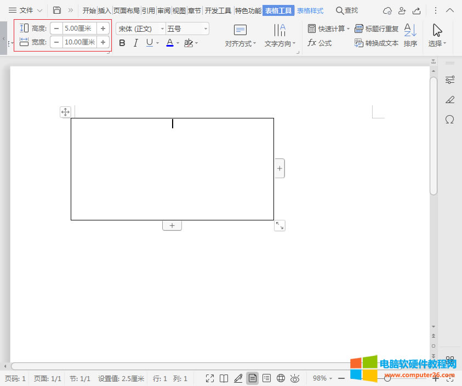The width and height of the screenshot is (462, 386).
Task: Click the Convert to Text icon
Action: tap(359, 43)
